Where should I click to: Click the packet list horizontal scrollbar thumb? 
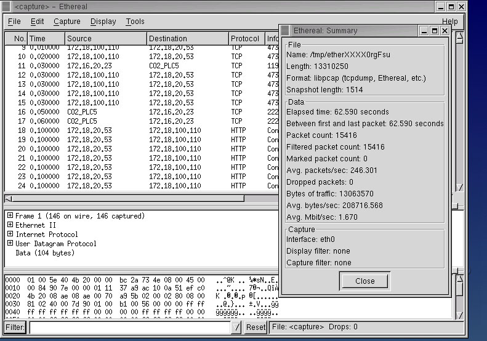(128, 198)
